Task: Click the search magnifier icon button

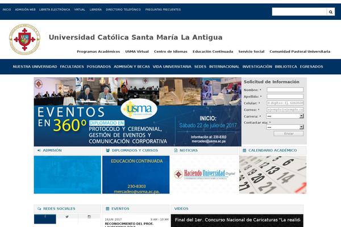Action: [x=331, y=12]
